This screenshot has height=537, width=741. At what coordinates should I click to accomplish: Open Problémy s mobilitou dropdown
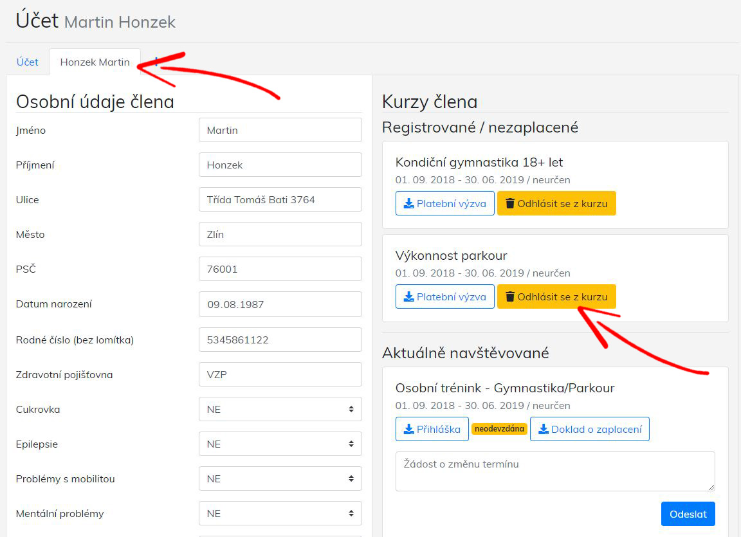pos(280,479)
